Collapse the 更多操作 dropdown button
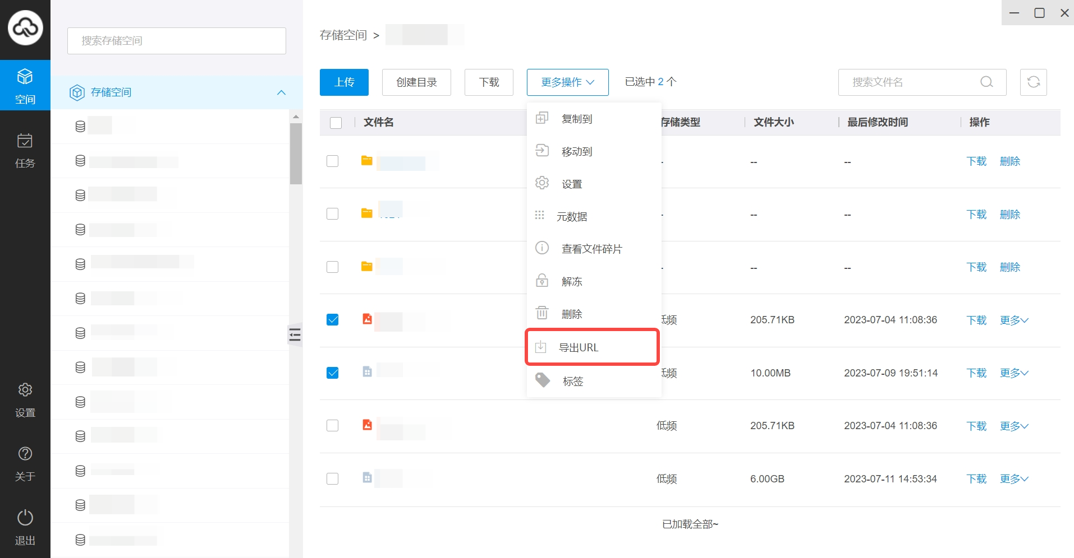 567,82
